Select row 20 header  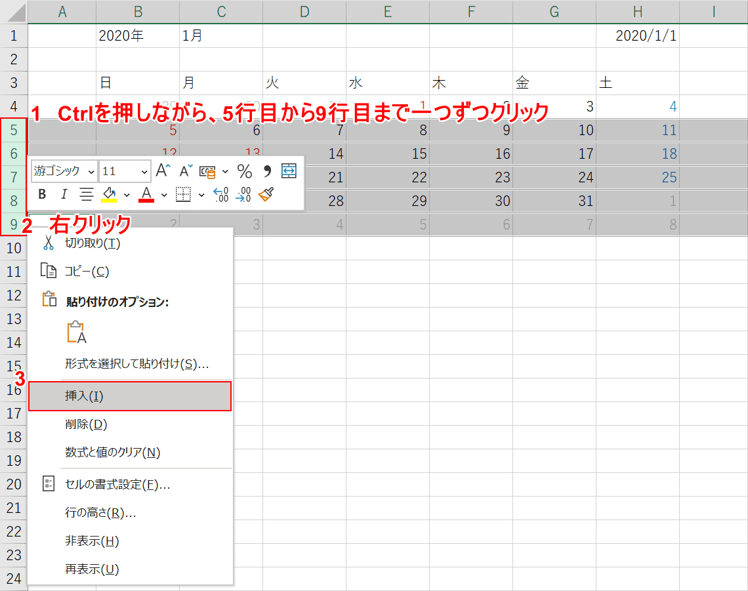[x=14, y=485]
